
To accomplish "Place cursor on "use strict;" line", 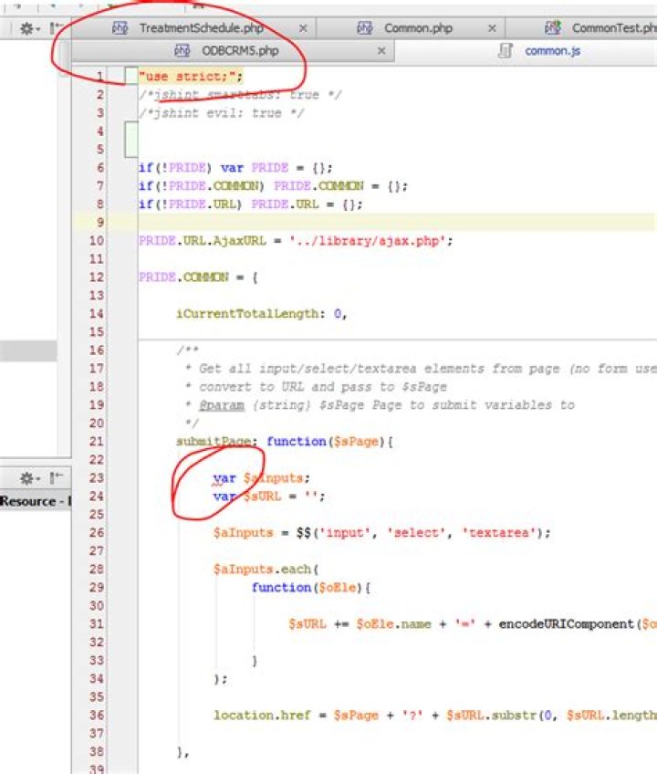I will (x=191, y=77).
